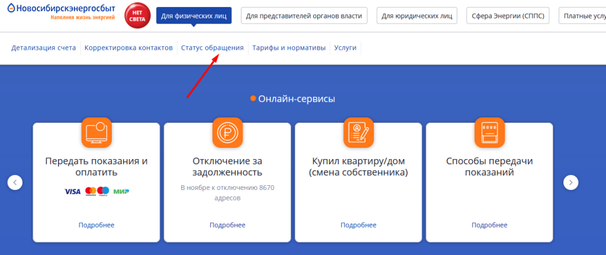The image size is (606, 255).
Task: Select the "Для физических лиц" tab
Action: coord(194,16)
